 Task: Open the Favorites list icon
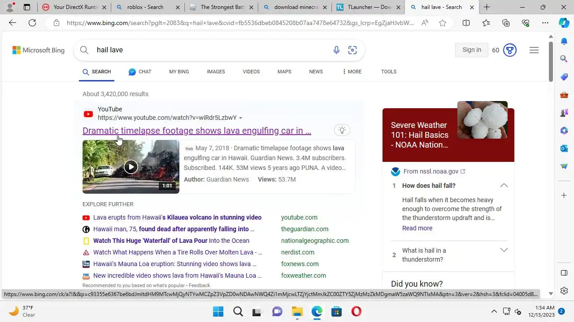[486, 23]
